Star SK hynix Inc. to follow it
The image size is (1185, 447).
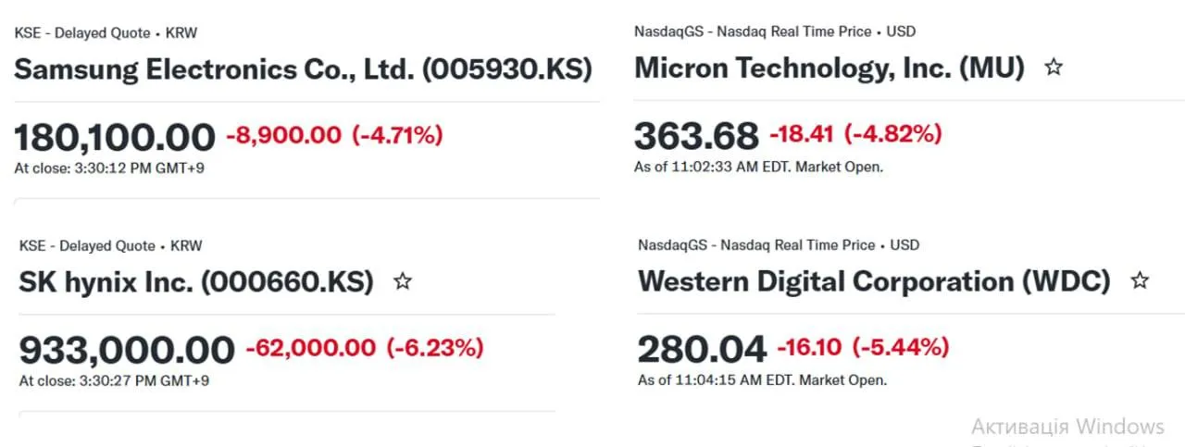coord(403,281)
